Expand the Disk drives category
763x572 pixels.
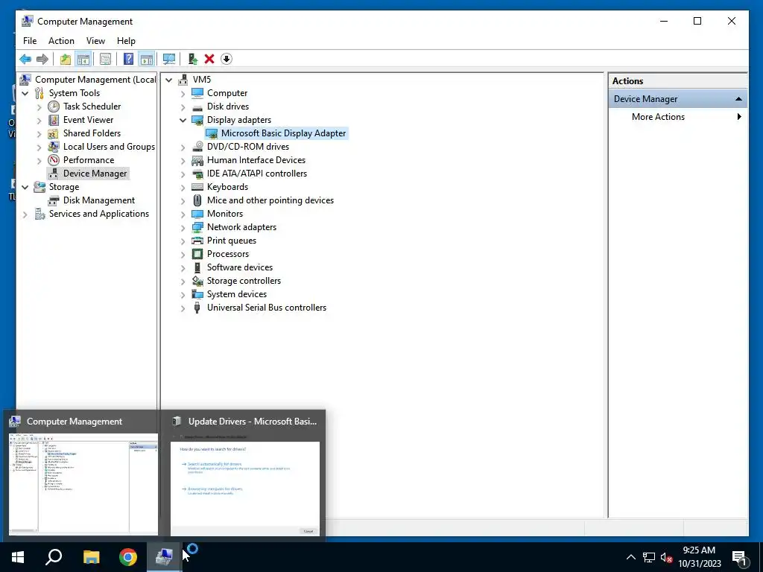click(x=183, y=107)
